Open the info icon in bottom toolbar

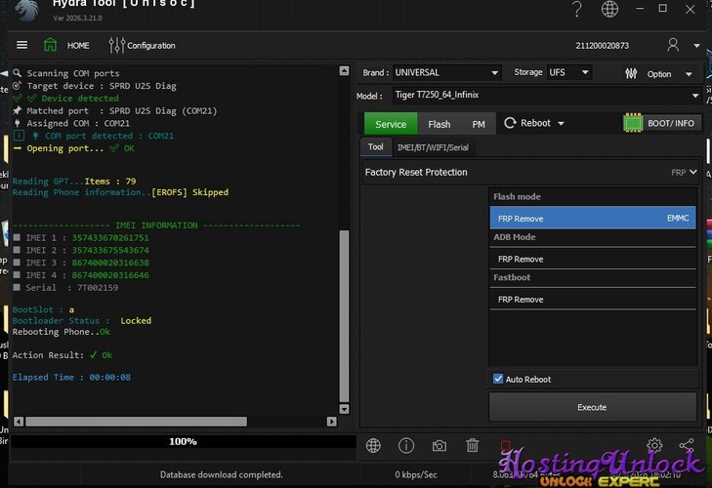click(406, 446)
